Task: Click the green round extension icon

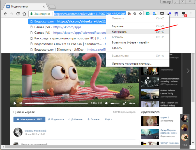Action: pyautogui.click(x=147, y=13)
